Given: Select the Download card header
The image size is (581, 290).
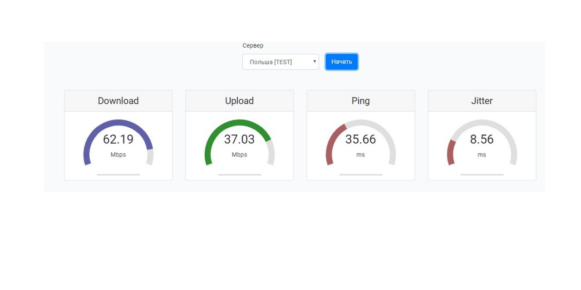Looking at the screenshot, I should click(118, 101).
